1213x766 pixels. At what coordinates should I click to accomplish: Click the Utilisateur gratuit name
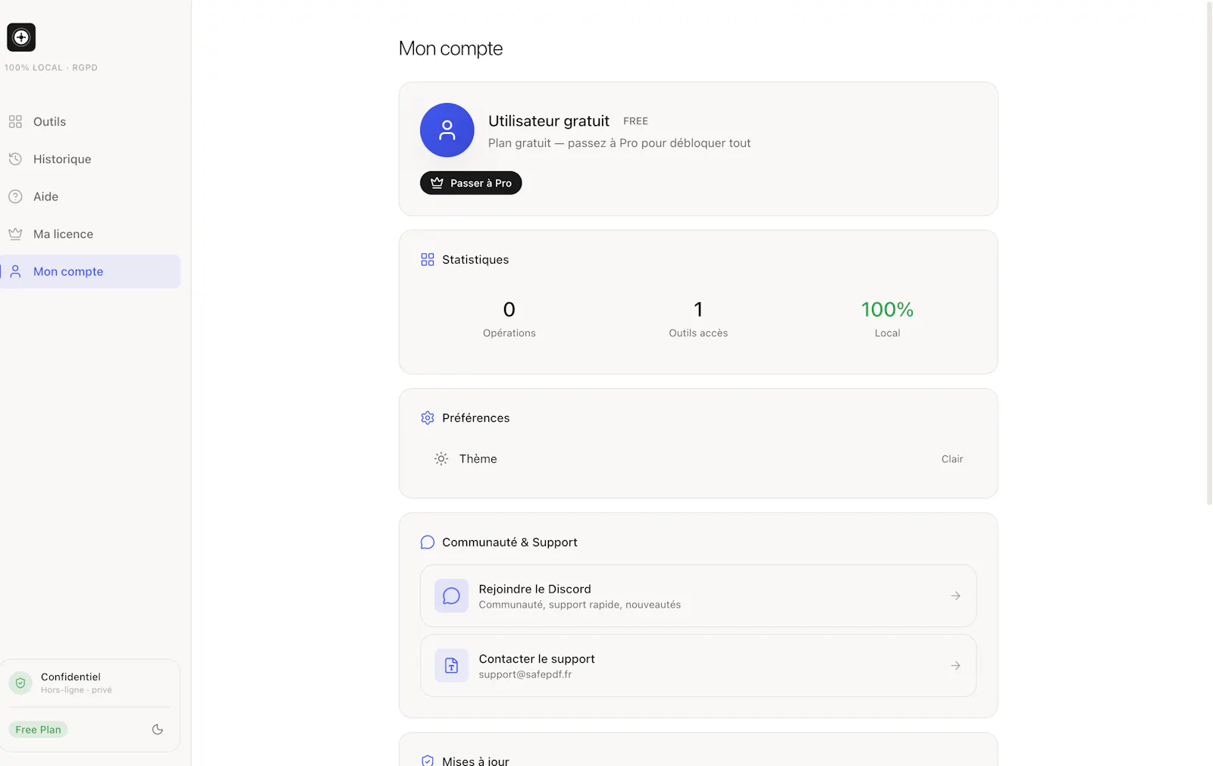click(549, 121)
